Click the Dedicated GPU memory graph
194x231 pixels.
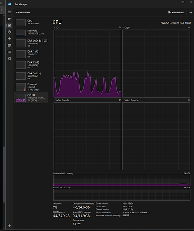click(121, 181)
